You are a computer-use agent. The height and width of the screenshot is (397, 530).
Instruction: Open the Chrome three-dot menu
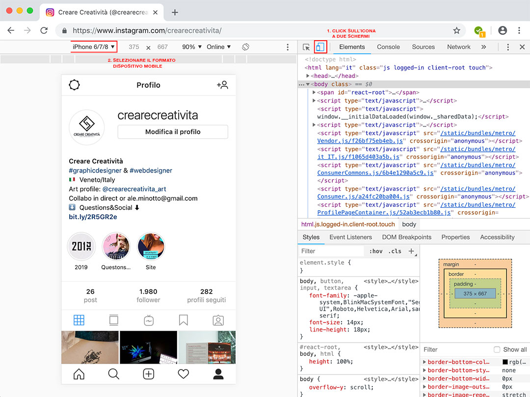(519, 30)
